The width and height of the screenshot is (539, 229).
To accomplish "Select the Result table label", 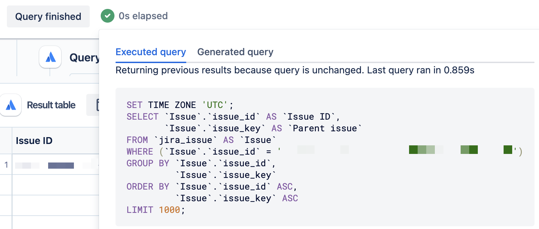I will coord(51,105).
